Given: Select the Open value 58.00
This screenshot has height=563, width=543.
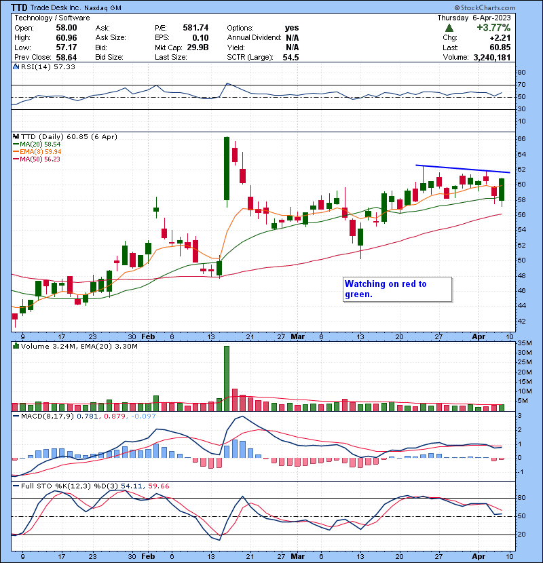Looking at the screenshot, I should (67, 28).
